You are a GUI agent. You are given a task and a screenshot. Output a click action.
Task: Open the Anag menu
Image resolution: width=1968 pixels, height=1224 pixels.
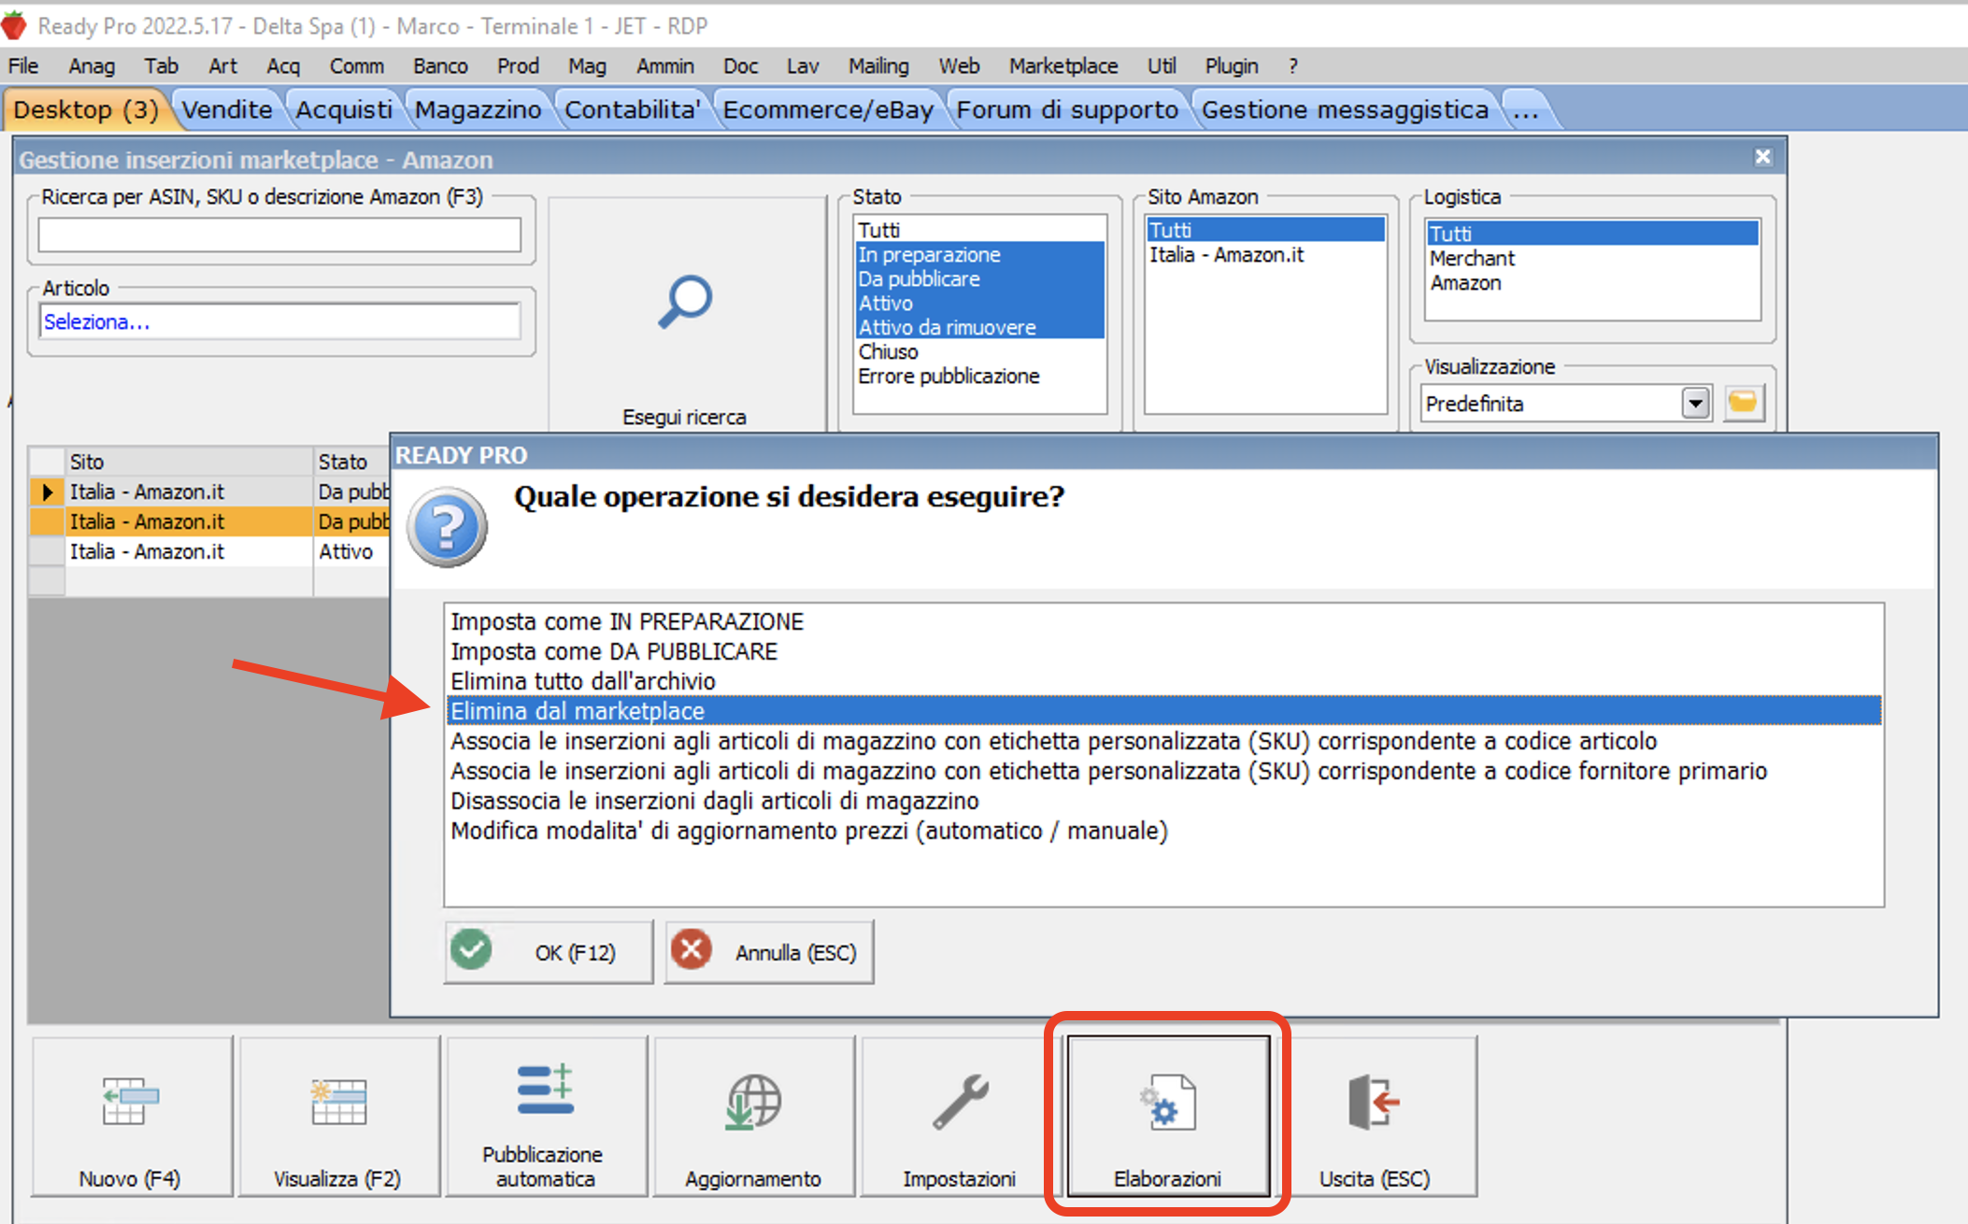(92, 66)
